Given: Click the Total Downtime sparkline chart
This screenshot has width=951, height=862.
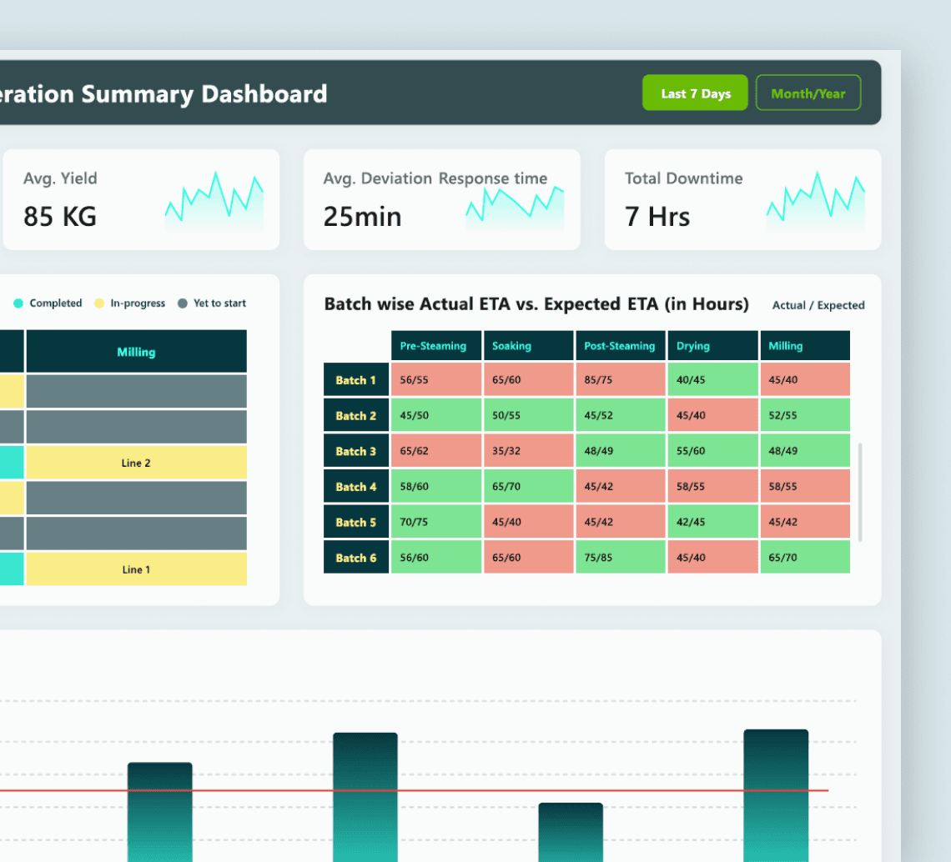Looking at the screenshot, I should 816,201.
